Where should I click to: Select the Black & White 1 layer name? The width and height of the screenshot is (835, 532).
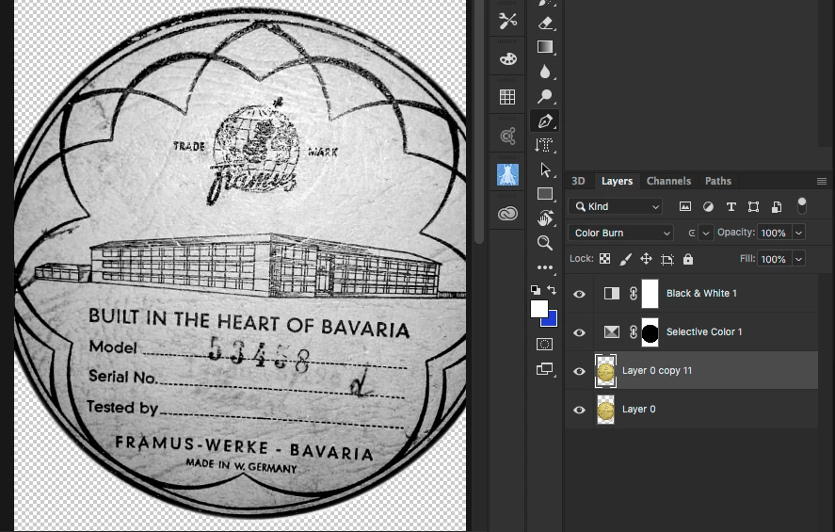pyautogui.click(x=702, y=294)
